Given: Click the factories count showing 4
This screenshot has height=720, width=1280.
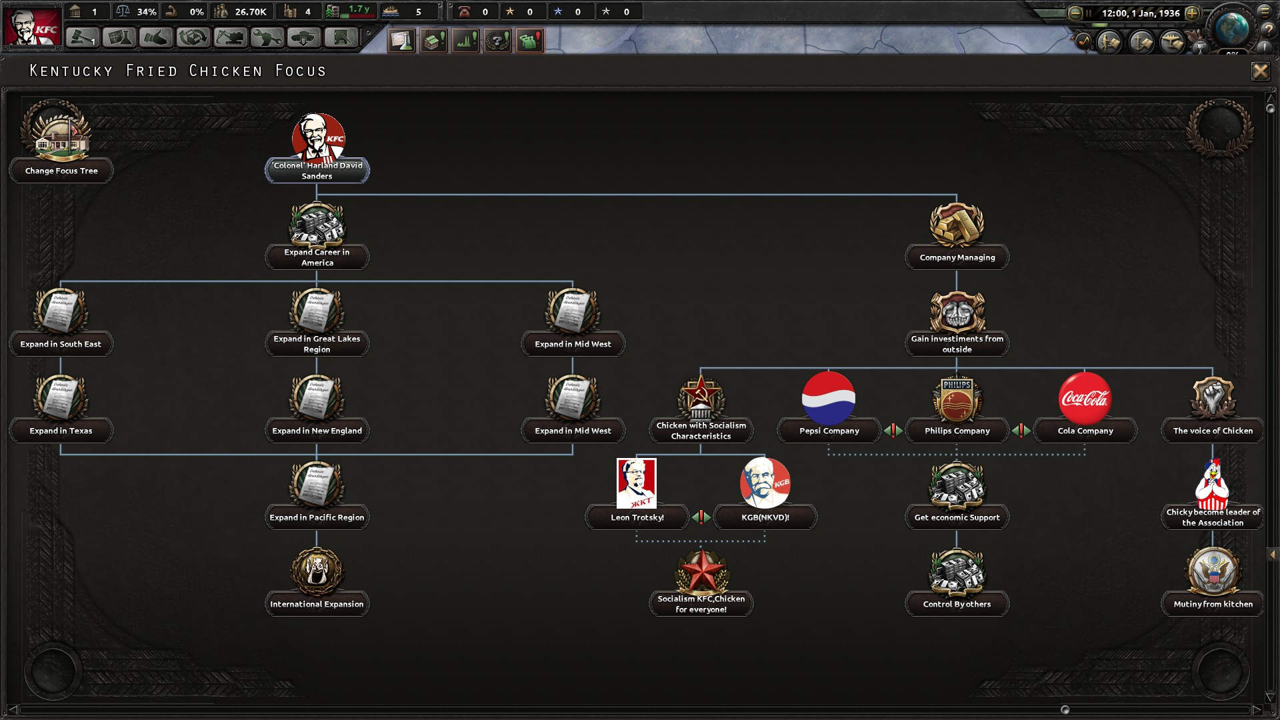Looking at the screenshot, I should (x=298, y=11).
